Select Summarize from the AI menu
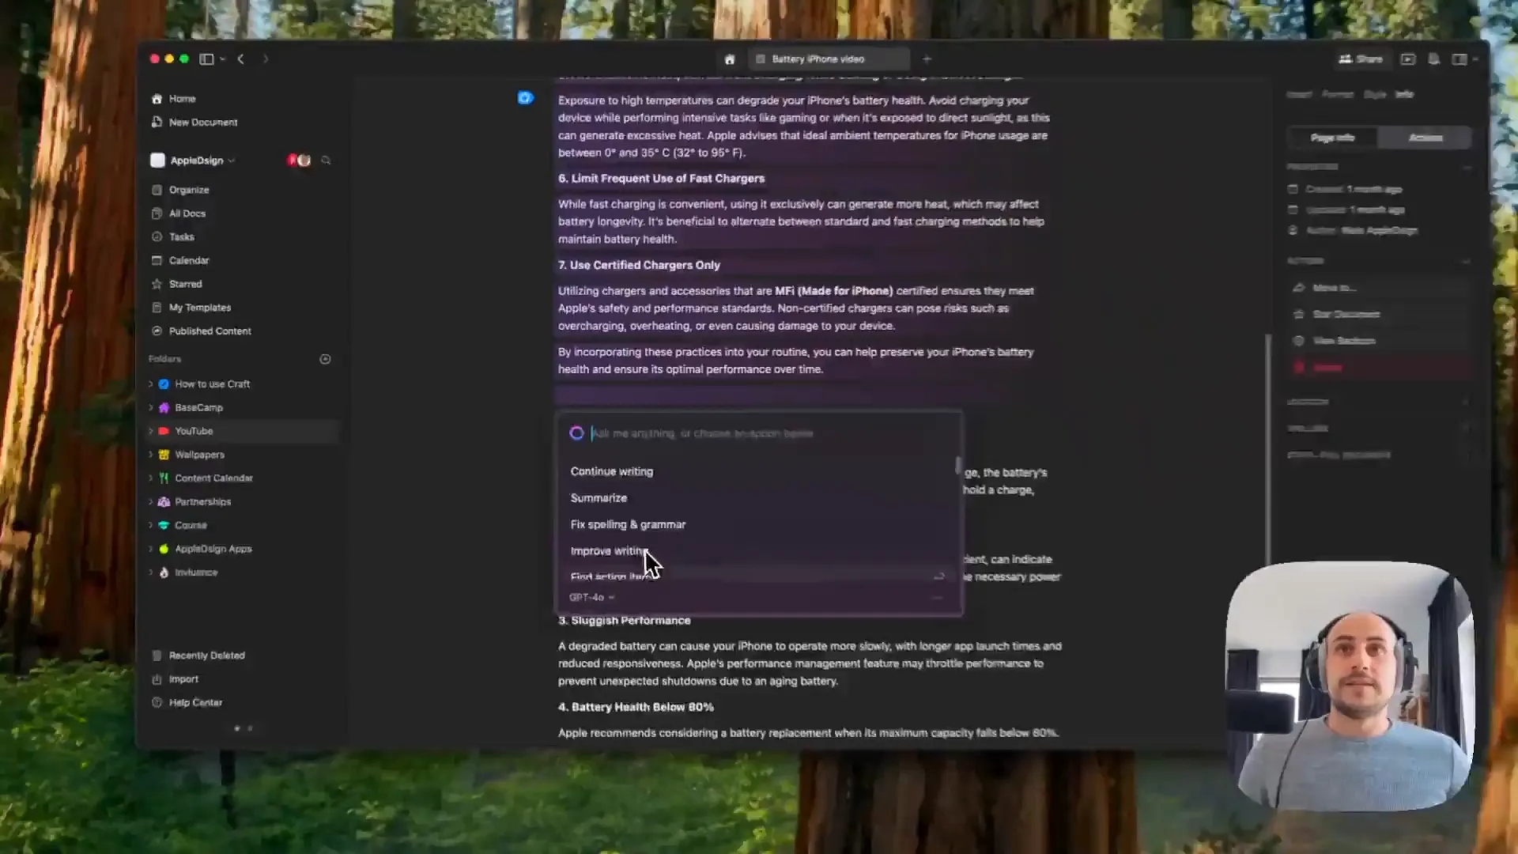This screenshot has height=854, width=1518. (x=599, y=498)
